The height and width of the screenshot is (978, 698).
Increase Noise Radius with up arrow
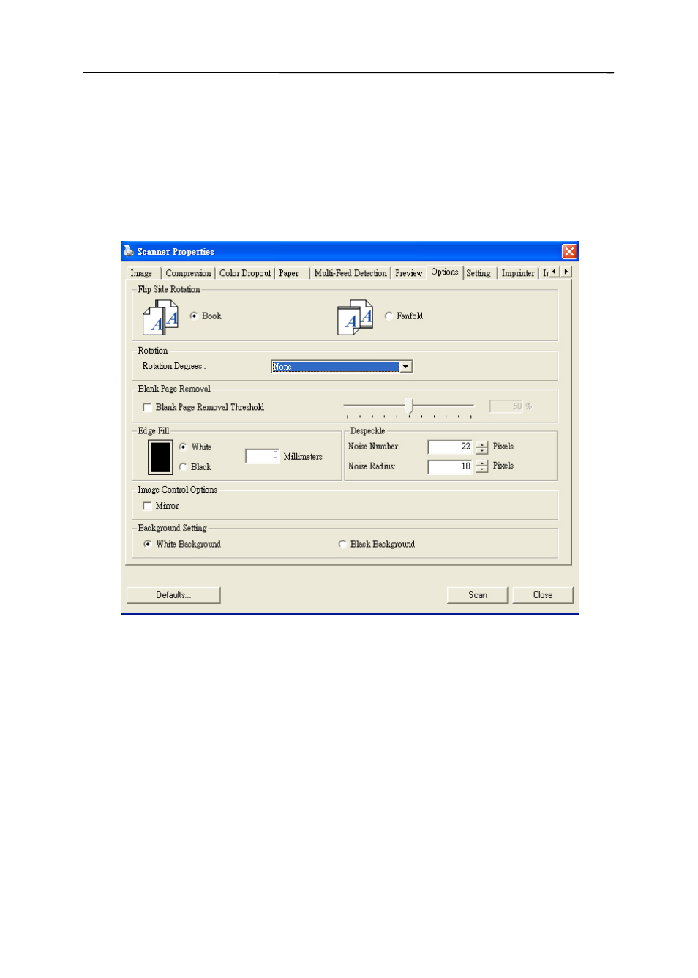481,463
